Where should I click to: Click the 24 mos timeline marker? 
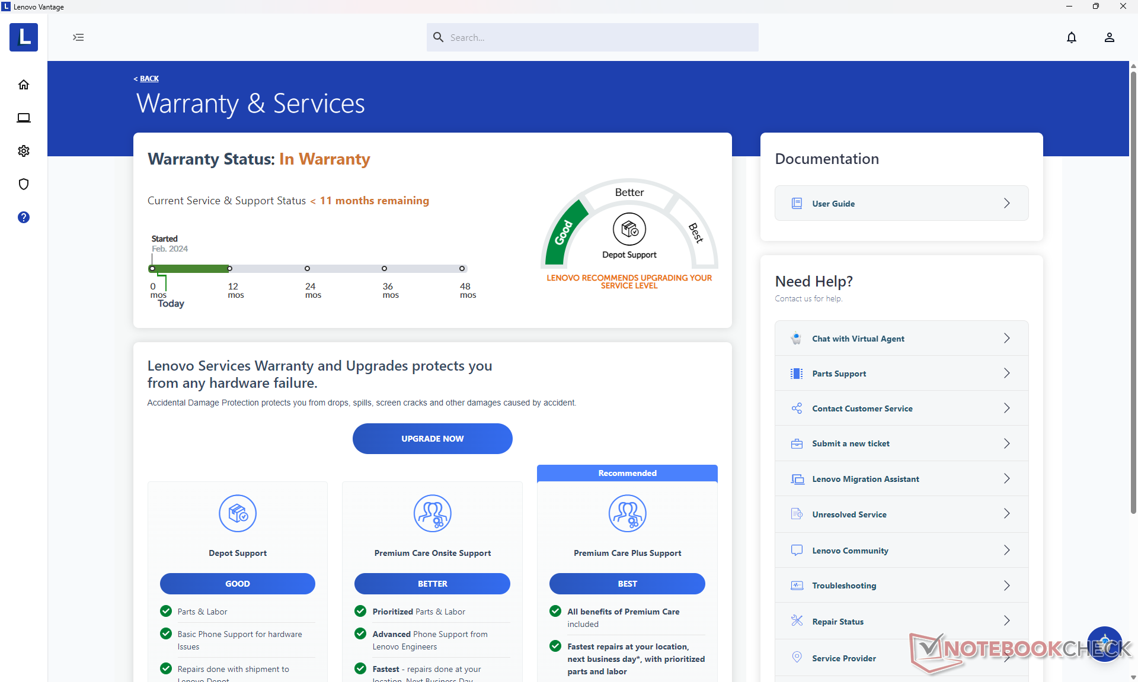(307, 269)
